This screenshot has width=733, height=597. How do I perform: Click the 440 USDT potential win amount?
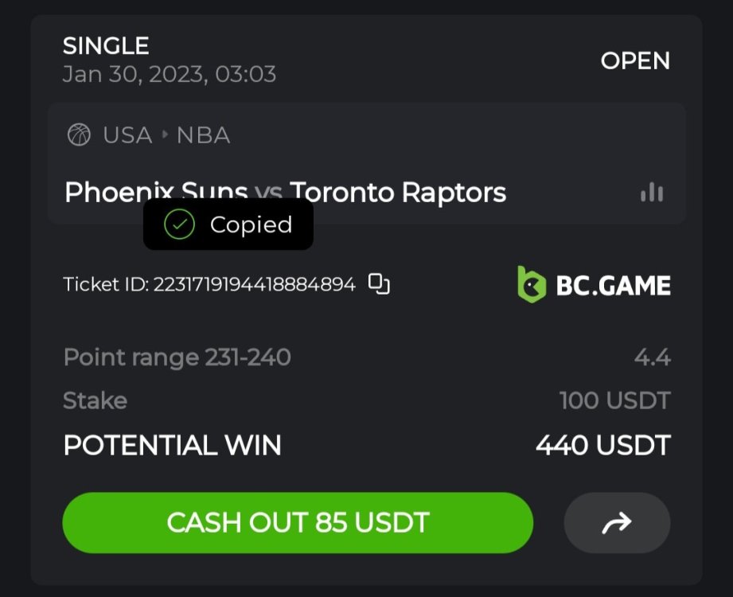coord(602,445)
